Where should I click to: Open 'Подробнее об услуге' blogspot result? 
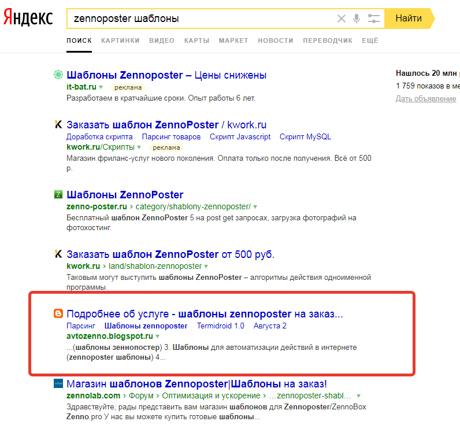coord(205,314)
